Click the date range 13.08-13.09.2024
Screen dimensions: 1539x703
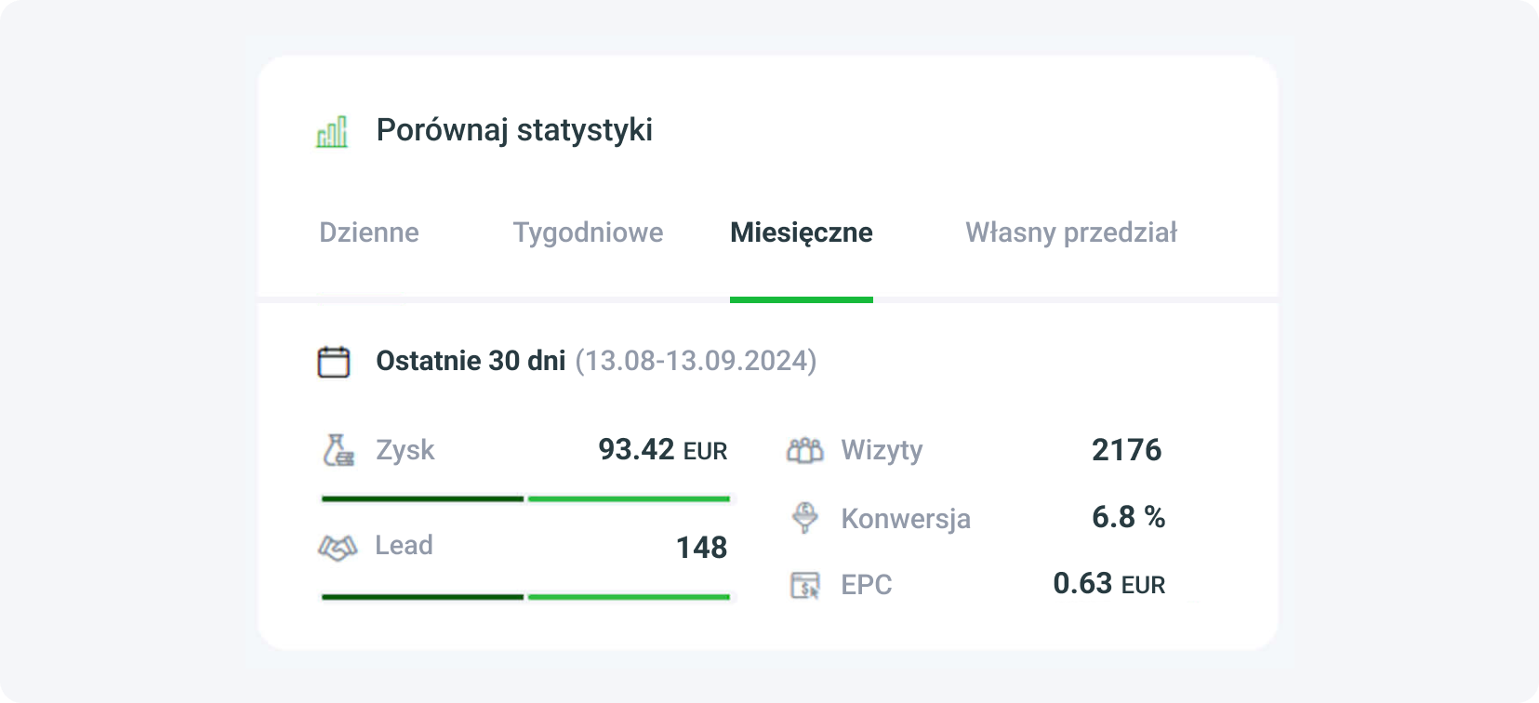click(696, 361)
